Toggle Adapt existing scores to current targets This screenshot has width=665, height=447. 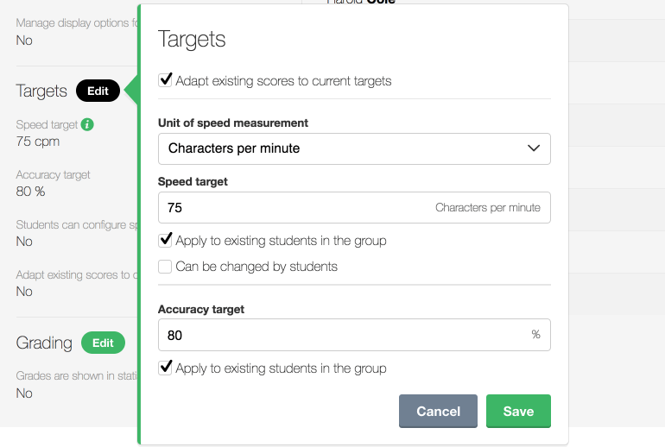point(165,80)
